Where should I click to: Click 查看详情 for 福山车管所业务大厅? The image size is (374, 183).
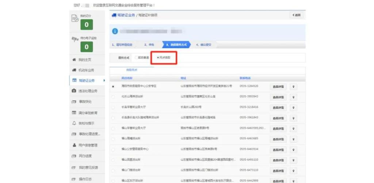(x=278, y=128)
